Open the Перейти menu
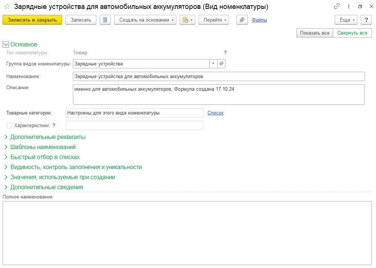Screen dimensions: 376x268 click(x=213, y=20)
